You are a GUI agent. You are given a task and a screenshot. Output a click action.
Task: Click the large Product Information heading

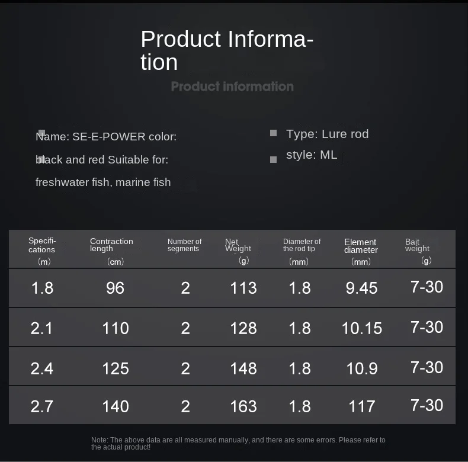(x=227, y=50)
